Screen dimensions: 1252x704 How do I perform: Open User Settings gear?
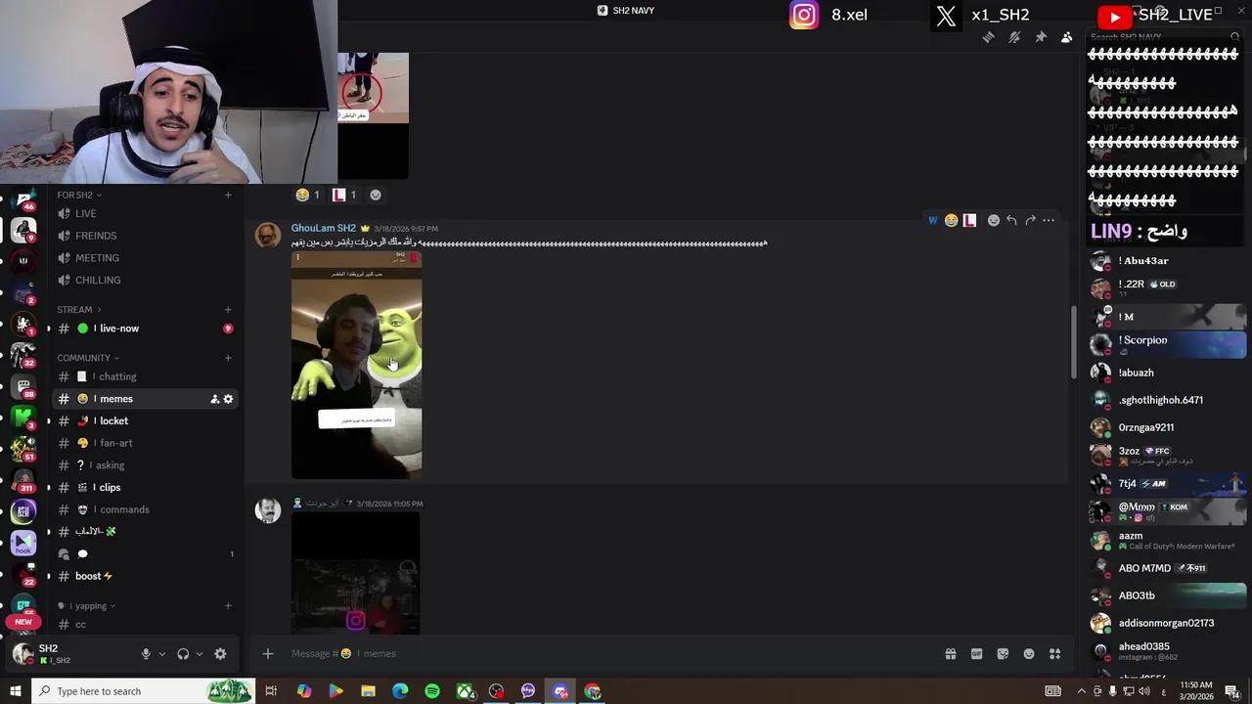point(220,654)
